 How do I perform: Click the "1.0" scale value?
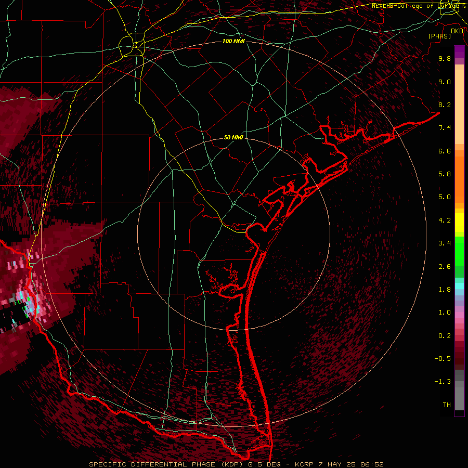pyautogui.click(x=445, y=313)
